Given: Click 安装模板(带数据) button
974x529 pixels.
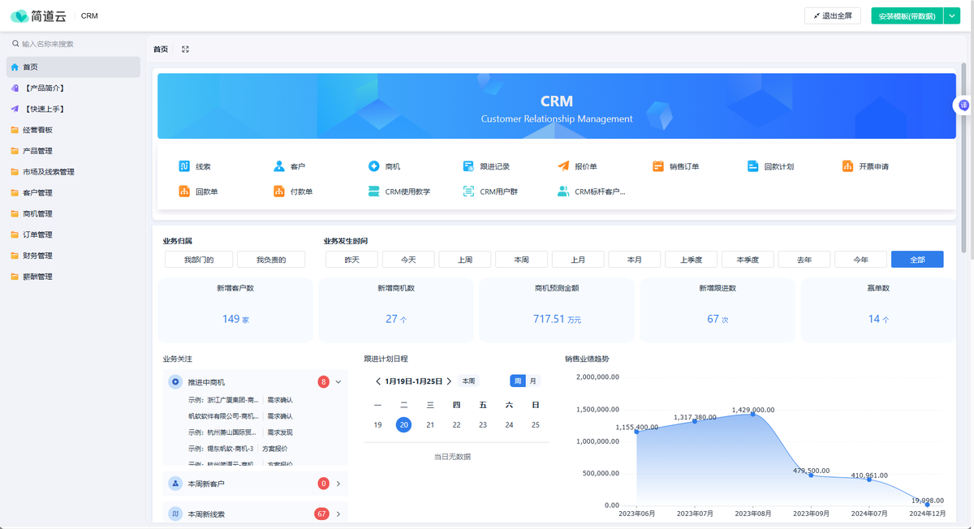Looking at the screenshot, I should coord(907,15).
